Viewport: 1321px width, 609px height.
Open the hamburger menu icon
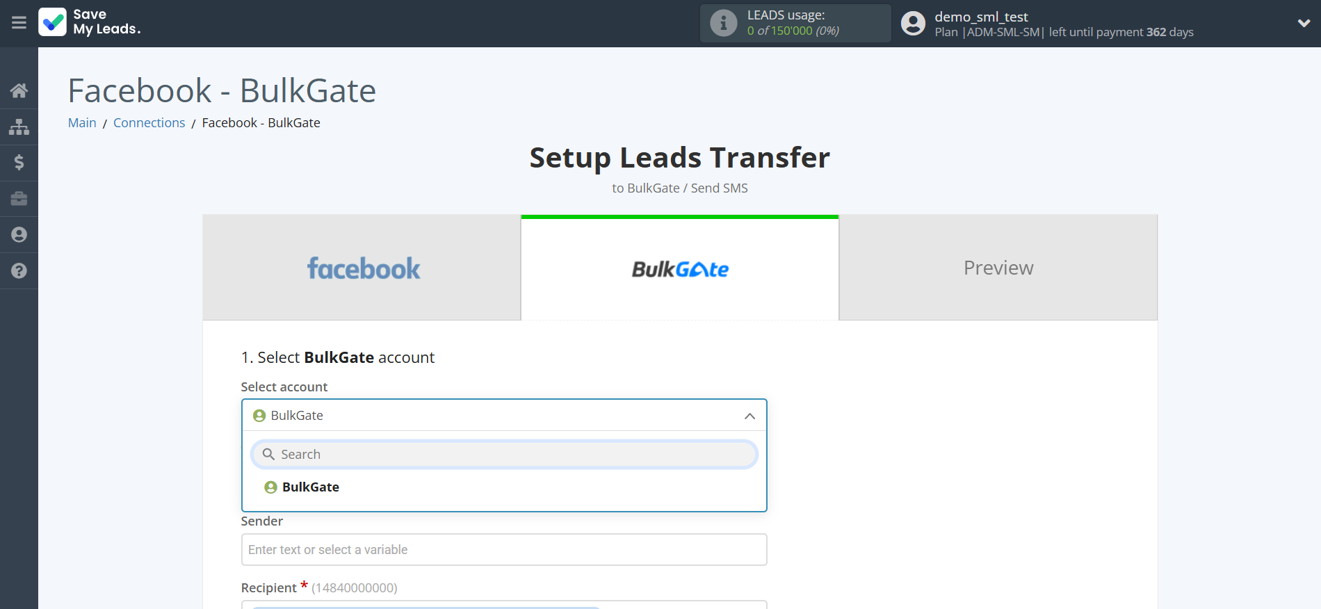click(19, 23)
